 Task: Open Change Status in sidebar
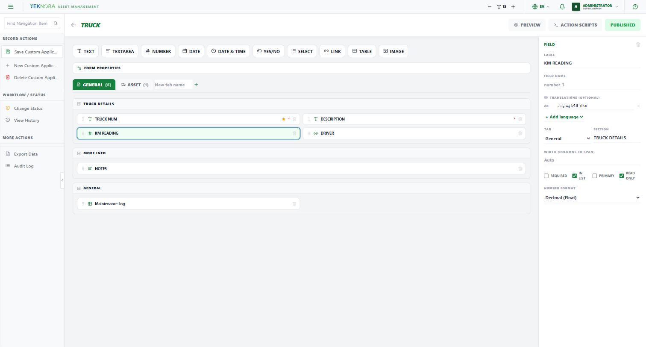coord(32,108)
